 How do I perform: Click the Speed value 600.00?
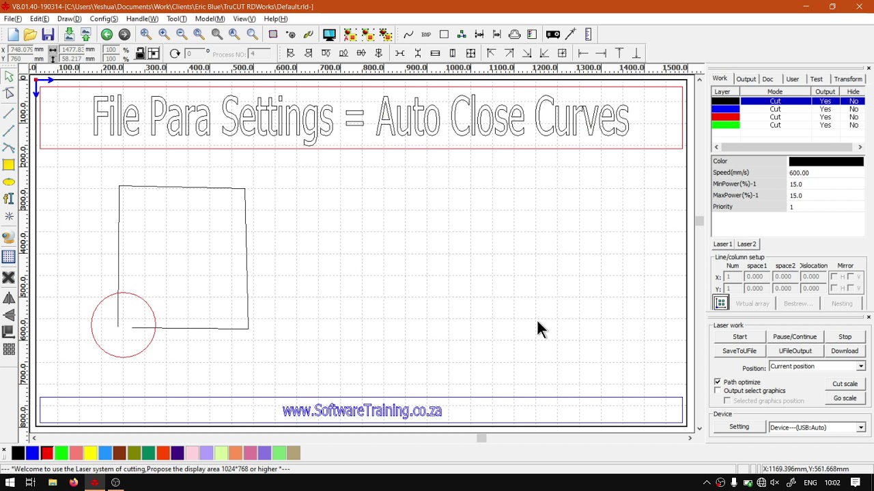[826, 173]
